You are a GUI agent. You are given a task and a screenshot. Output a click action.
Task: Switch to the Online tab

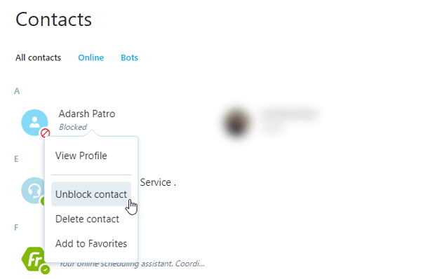pyautogui.click(x=91, y=57)
